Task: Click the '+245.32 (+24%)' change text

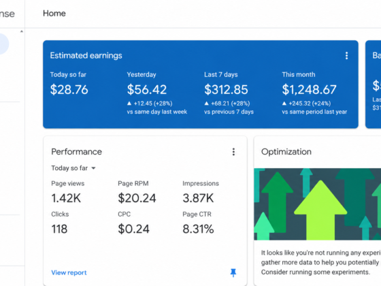Action: click(310, 104)
